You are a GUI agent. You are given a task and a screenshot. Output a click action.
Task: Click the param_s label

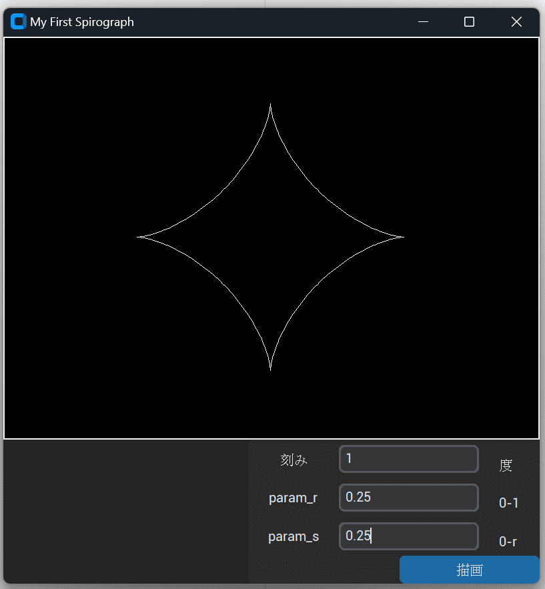coord(294,536)
